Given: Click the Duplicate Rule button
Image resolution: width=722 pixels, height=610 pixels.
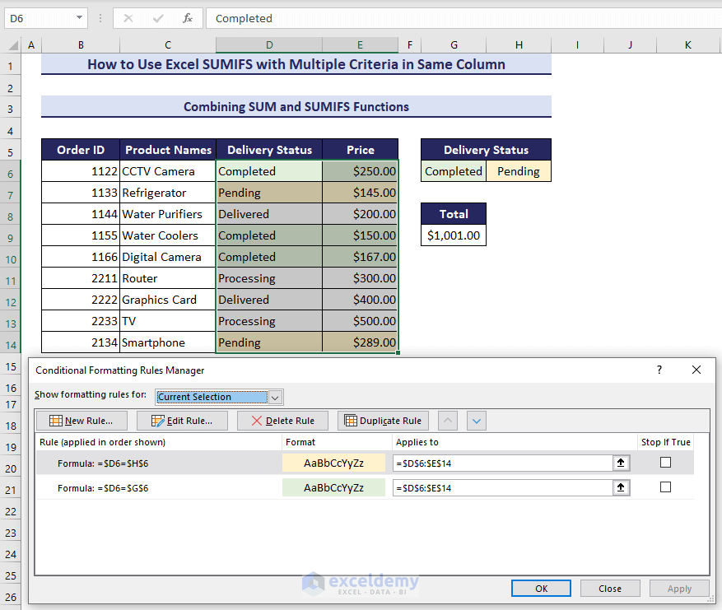Looking at the screenshot, I should pyautogui.click(x=383, y=421).
